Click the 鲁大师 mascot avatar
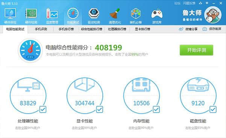The image size is (226, 138). tap(213, 15)
